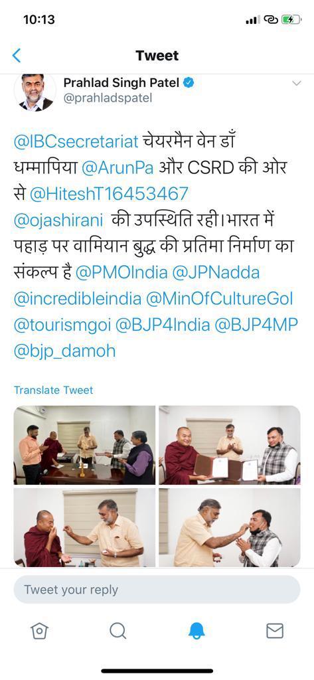Open the @prahladspatel handle
Screen dimensions: 314x680
click(x=108, y=98)
